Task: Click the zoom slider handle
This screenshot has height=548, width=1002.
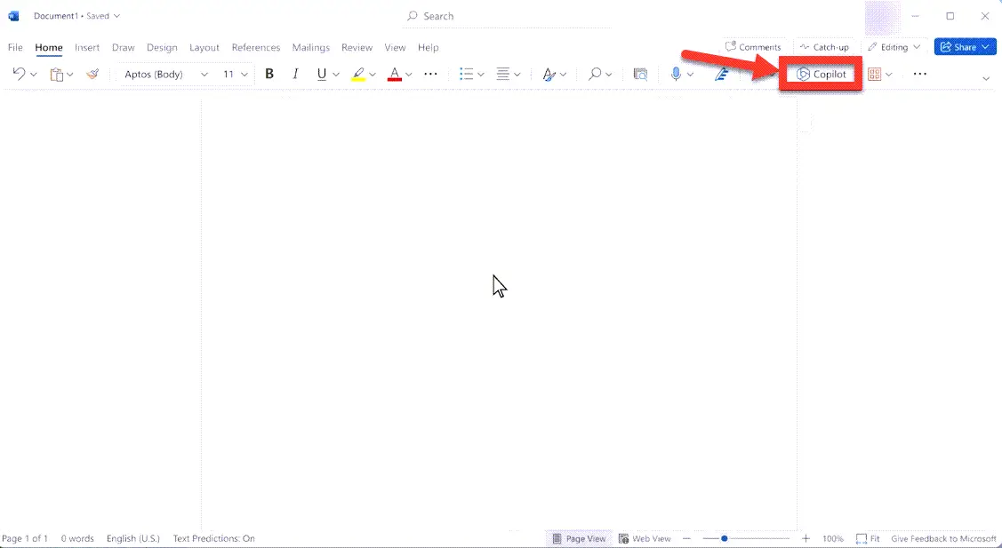Action: (724, 538)
